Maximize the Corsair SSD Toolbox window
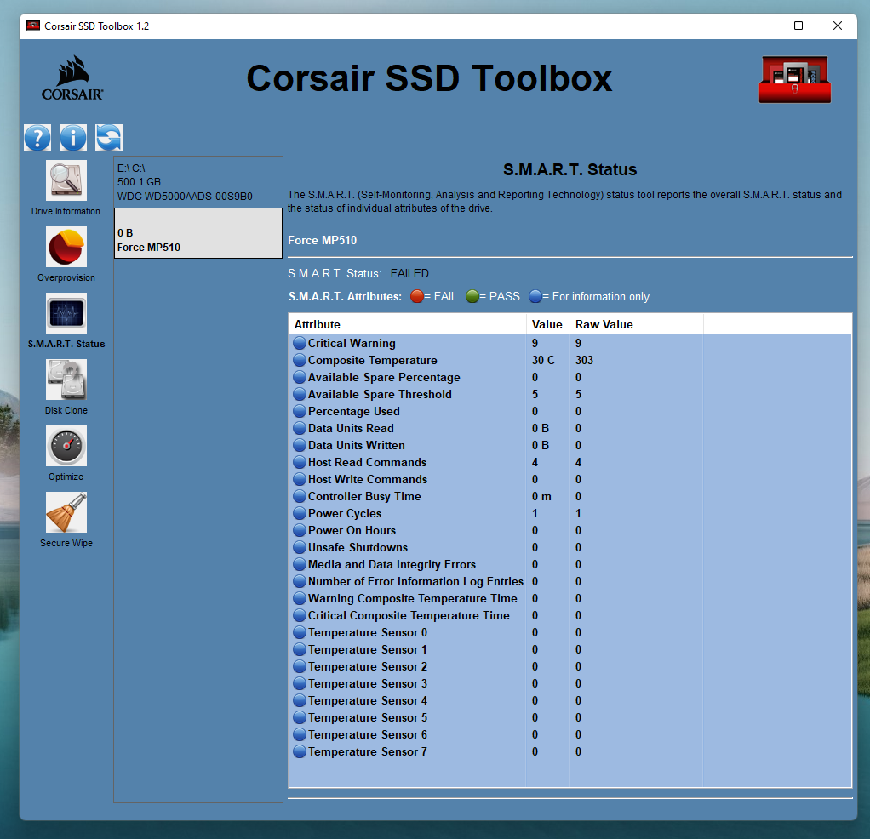This screenshot has width=870, height=839. tap(798, 26)
